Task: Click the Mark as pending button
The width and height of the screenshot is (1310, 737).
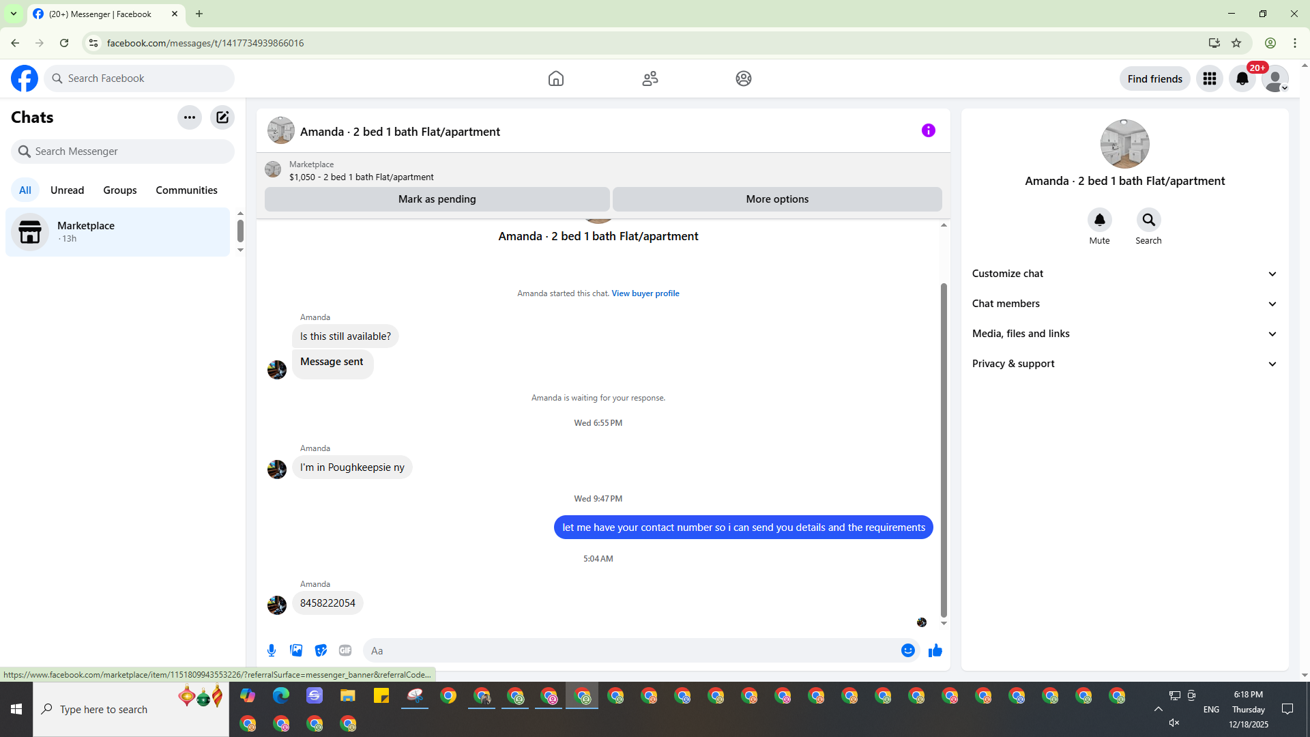Action: tap(437, 199)
